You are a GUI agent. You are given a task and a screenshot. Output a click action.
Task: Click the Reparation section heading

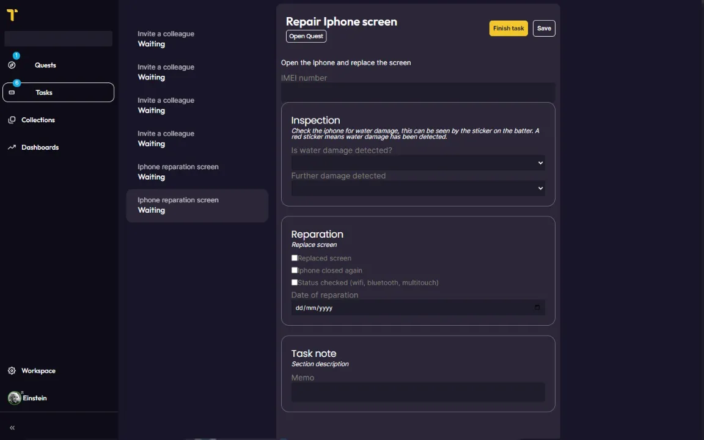tap(317, 235)
